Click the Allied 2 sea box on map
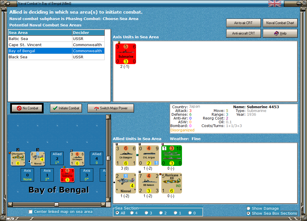The height and width of the screenshot is (221, 307). (x=57, y=158)
